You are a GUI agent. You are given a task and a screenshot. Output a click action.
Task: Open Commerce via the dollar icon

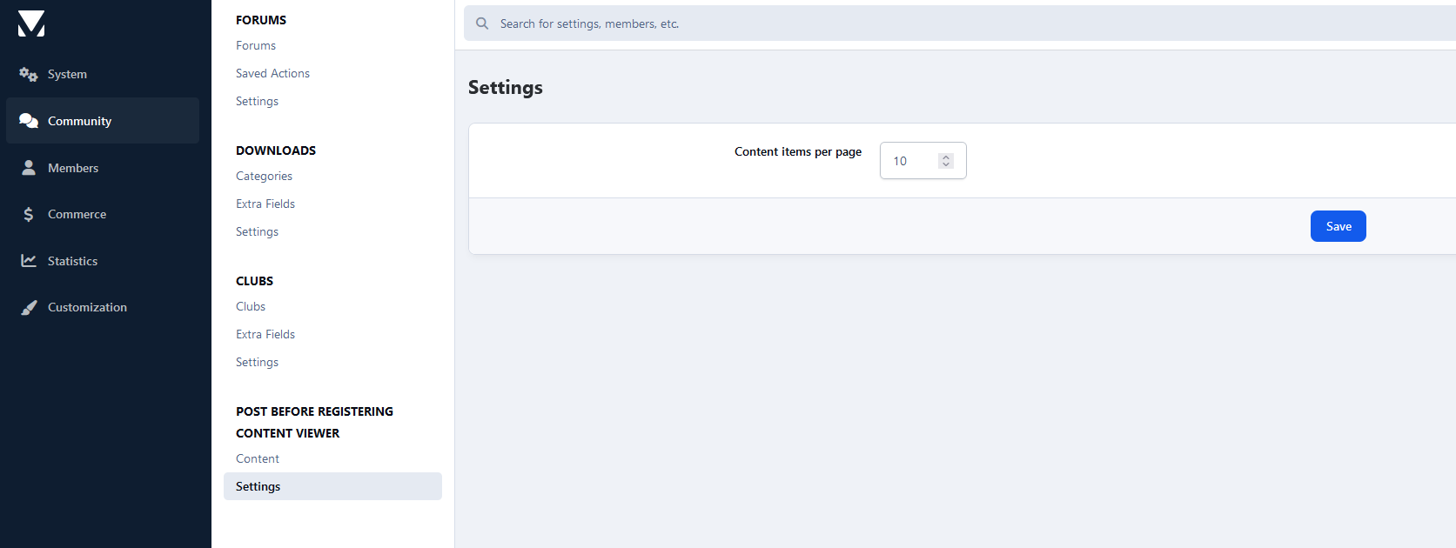click(29, 214)
